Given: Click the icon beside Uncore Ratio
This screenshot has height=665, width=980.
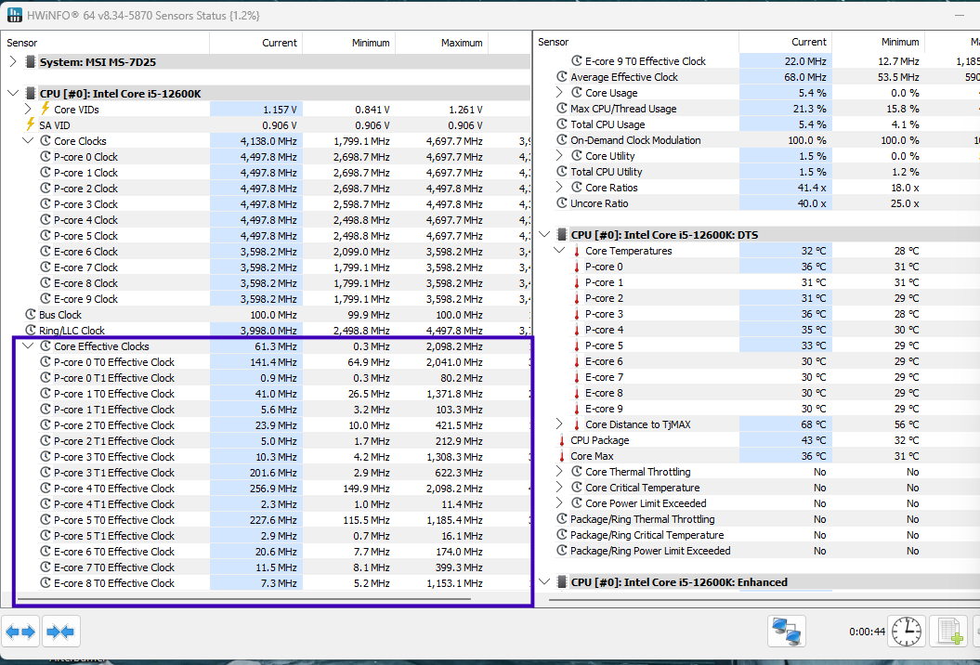Looking at the screenshot, I should (561, 203).
